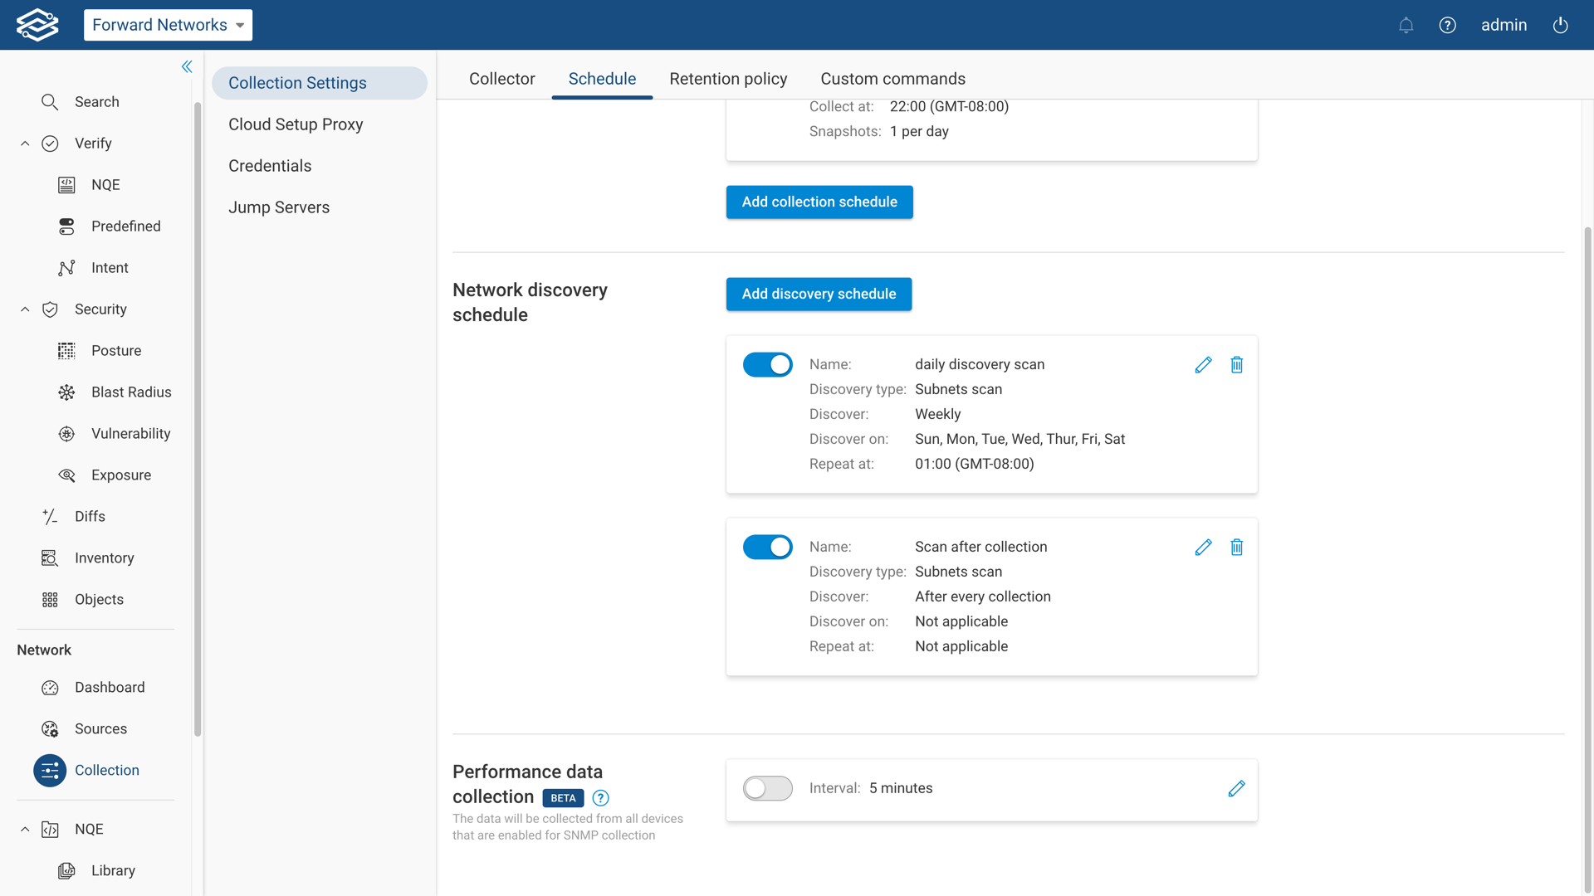Collapse the left sidebar with double chevron

tap(187, 67)
